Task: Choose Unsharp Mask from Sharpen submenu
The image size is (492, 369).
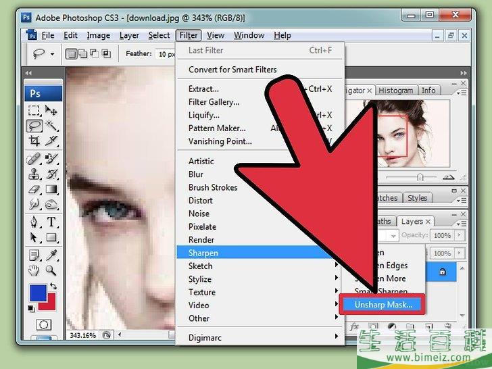Action: pyautogui.click(x=383, y=304)
